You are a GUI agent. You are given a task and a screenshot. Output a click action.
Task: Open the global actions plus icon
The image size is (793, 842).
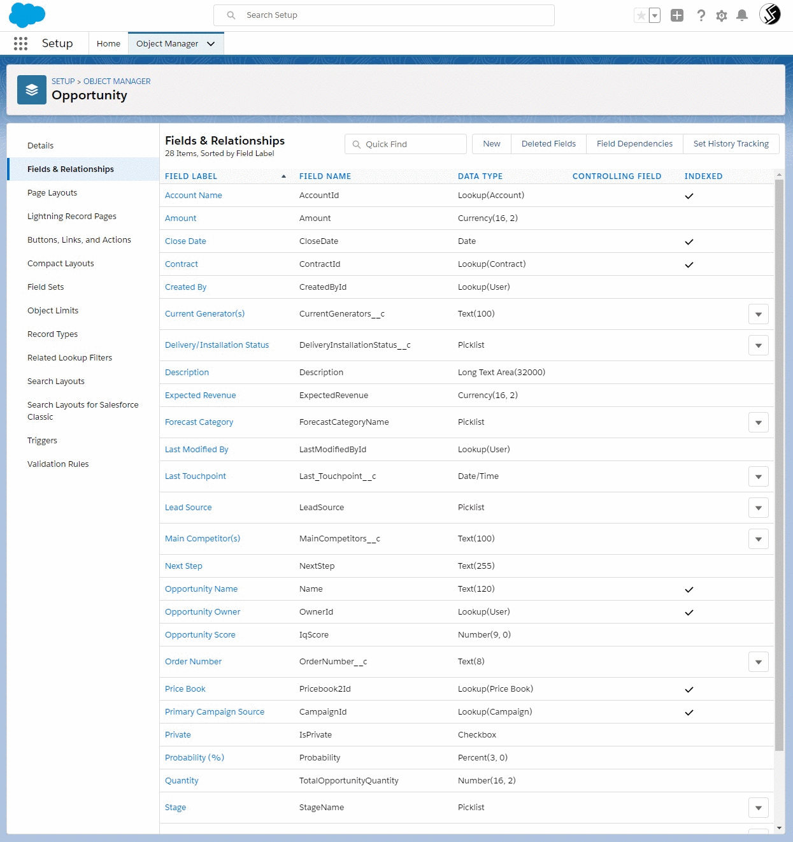click(x=677, y=15)
